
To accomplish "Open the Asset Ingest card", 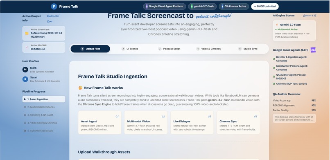I will (x=100, y=123).
